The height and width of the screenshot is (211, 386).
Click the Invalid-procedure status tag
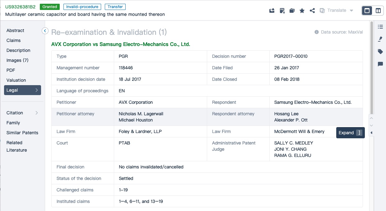82,7
